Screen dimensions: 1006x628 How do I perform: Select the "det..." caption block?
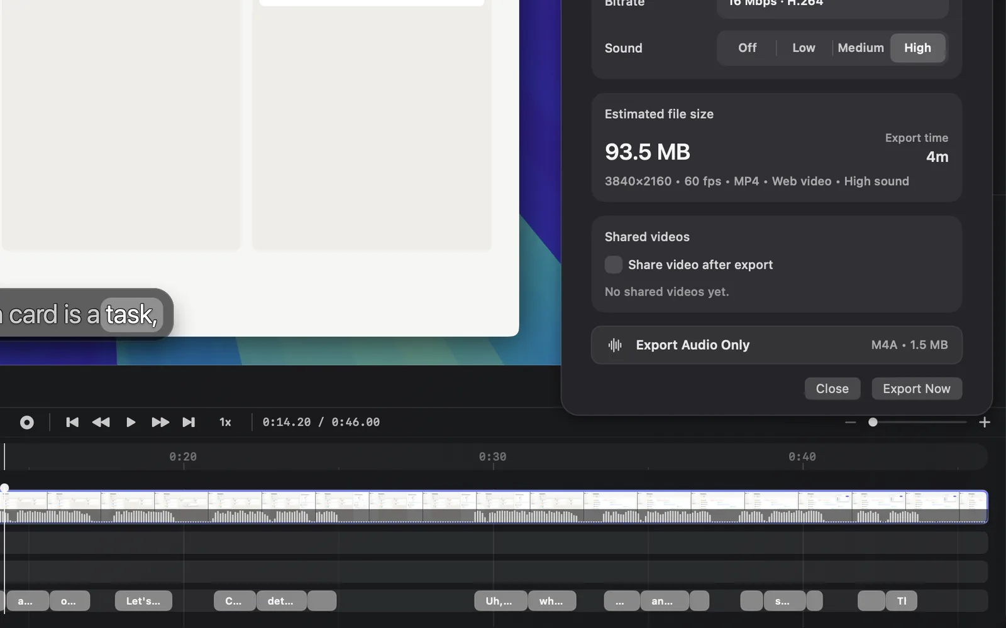(281, 601)
